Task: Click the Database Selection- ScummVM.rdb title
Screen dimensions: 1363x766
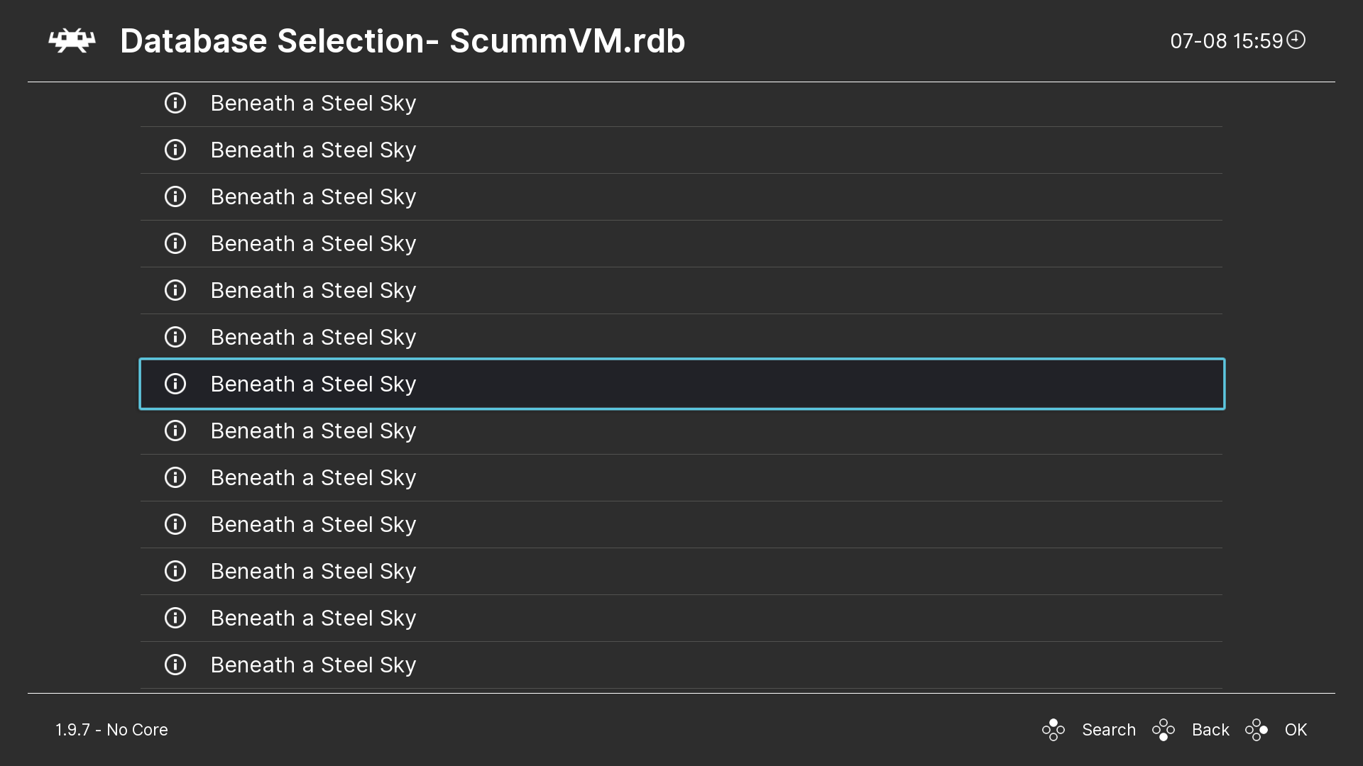Action: [x=402, y=40]
